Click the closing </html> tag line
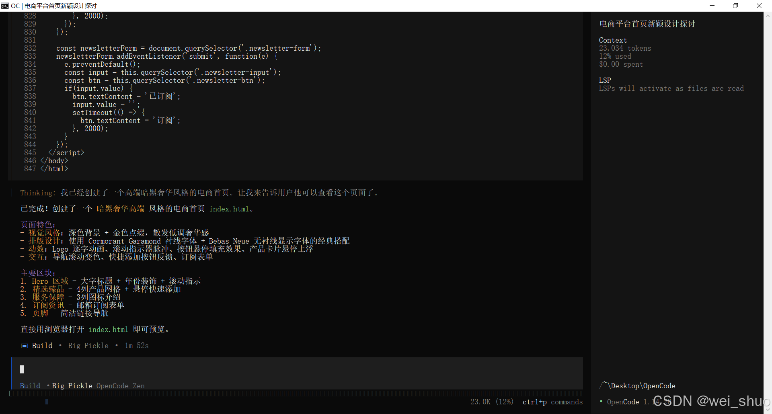The width and height of the screenshot is (772, 414). [x=54, y=169]
